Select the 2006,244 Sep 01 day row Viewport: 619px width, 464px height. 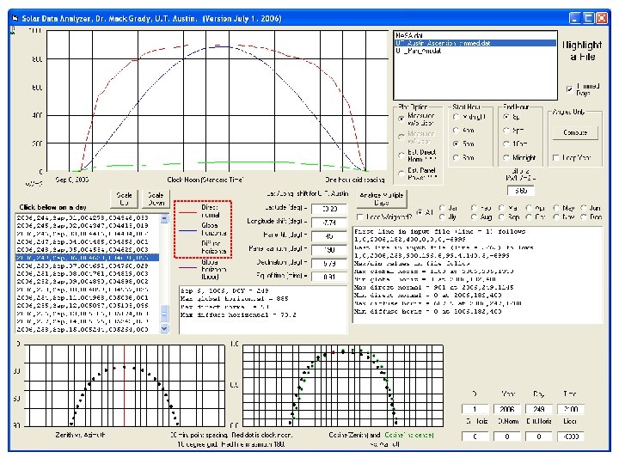(82, 217)
